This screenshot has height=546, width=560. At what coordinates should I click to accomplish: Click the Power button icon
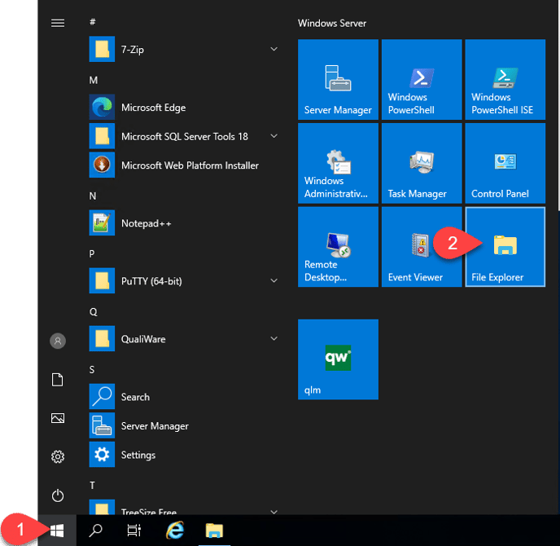coord(58,495)
